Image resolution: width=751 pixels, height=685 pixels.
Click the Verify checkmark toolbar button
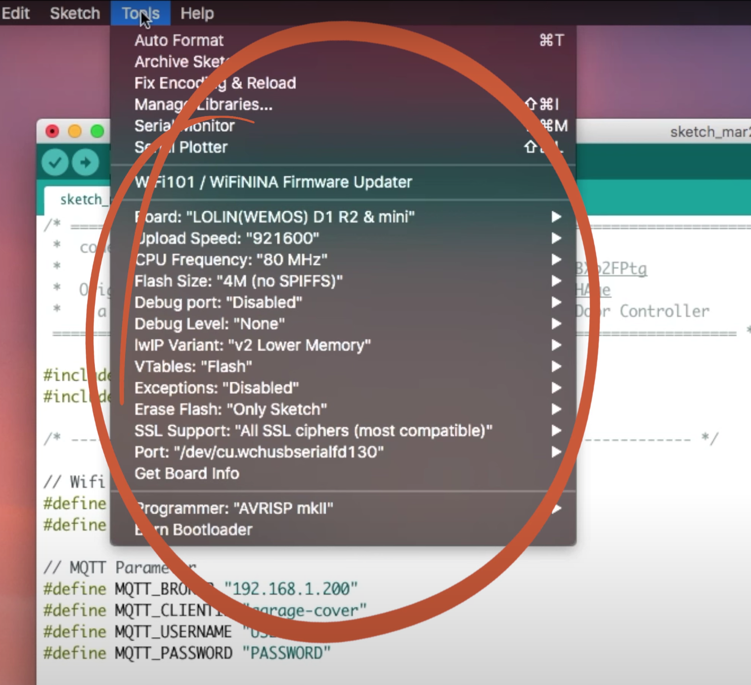click(55, 162)
